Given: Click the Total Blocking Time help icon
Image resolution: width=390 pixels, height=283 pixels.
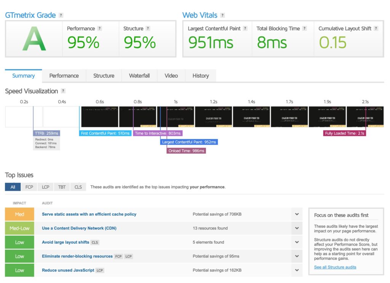Looking at the screenshot, I should (x=304, y=29).
